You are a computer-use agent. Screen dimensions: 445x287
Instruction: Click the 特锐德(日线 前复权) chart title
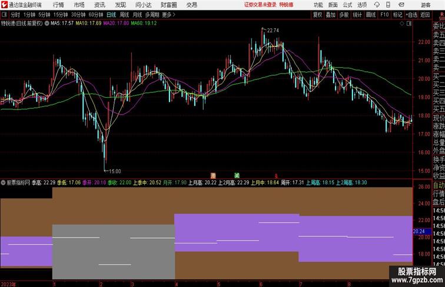click(22, 24)
